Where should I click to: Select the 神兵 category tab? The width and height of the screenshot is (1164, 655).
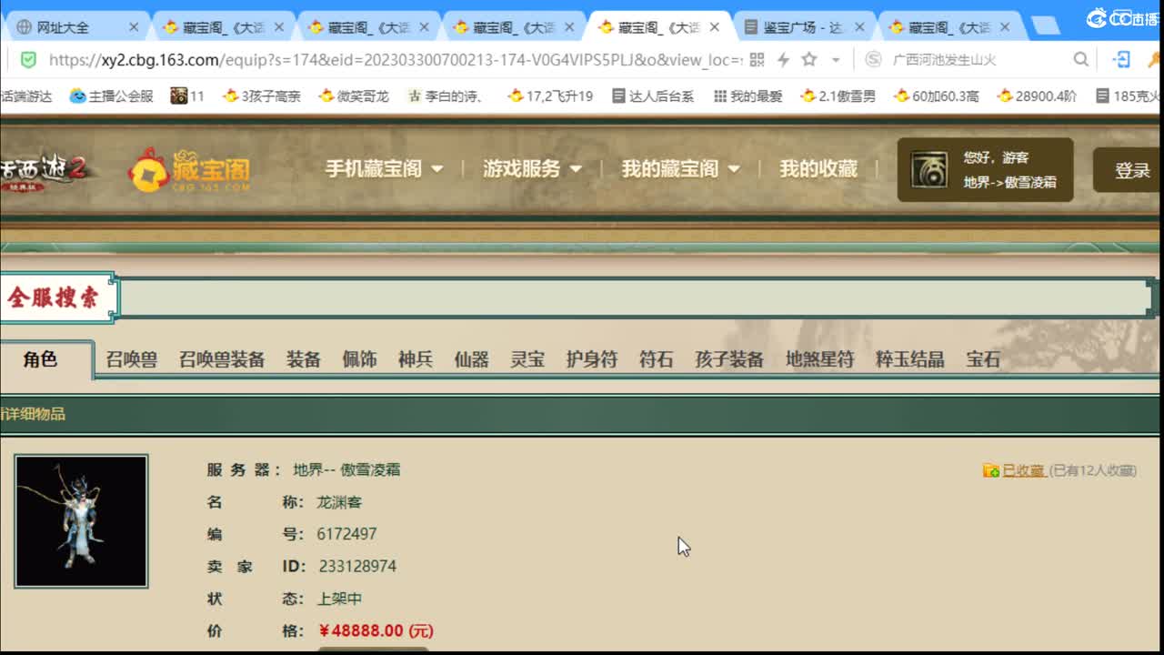(x=416, y=359)
